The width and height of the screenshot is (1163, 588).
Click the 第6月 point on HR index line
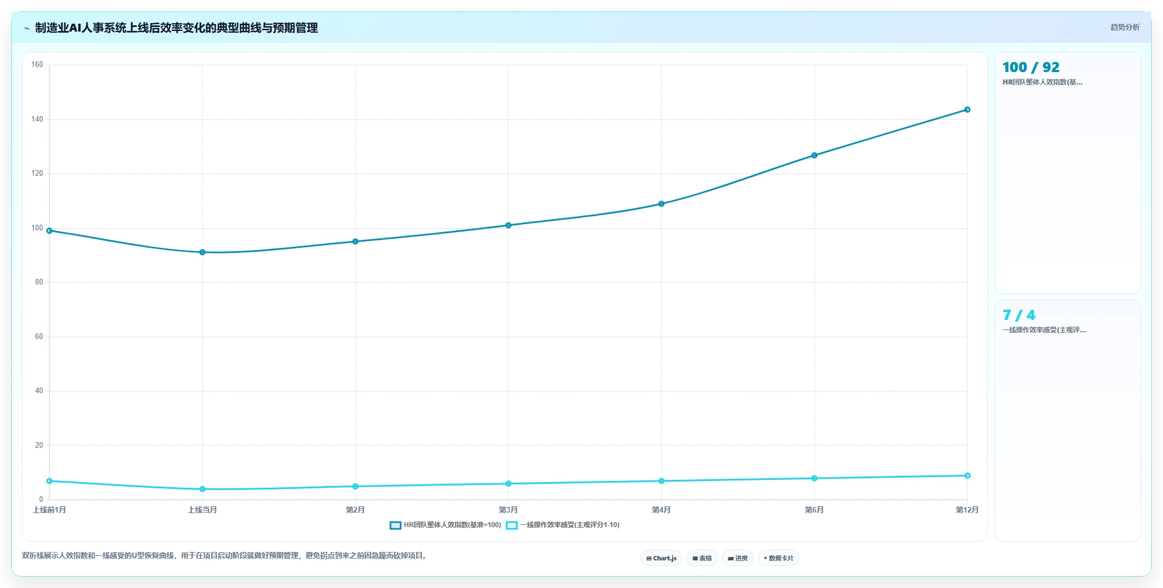point(814,155)
